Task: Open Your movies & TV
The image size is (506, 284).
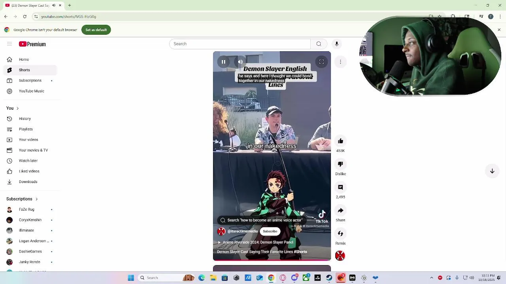Action: click(30, 150)
